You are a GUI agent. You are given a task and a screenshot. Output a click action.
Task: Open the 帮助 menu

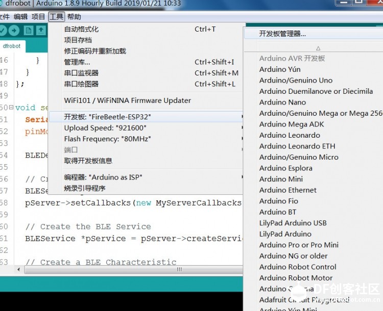[74, 17]
